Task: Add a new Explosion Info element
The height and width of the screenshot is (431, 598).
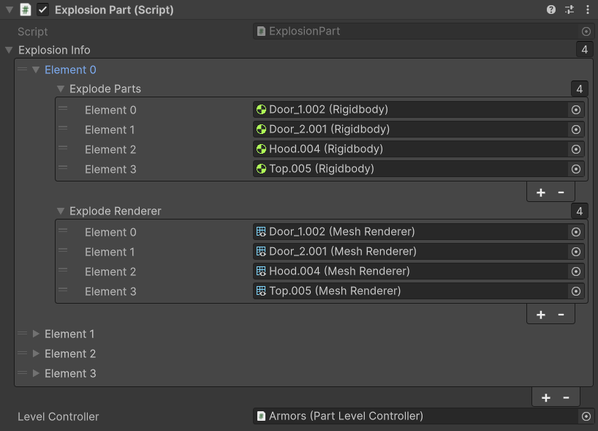Action: click(x=545, y=398)
